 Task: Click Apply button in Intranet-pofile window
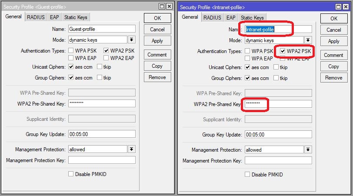[x=333, y=41]
